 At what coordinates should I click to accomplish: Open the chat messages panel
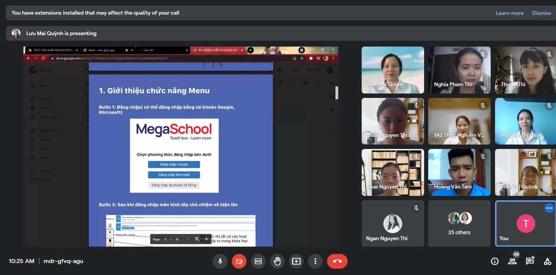pyautogui.click(x=530, y=261)
